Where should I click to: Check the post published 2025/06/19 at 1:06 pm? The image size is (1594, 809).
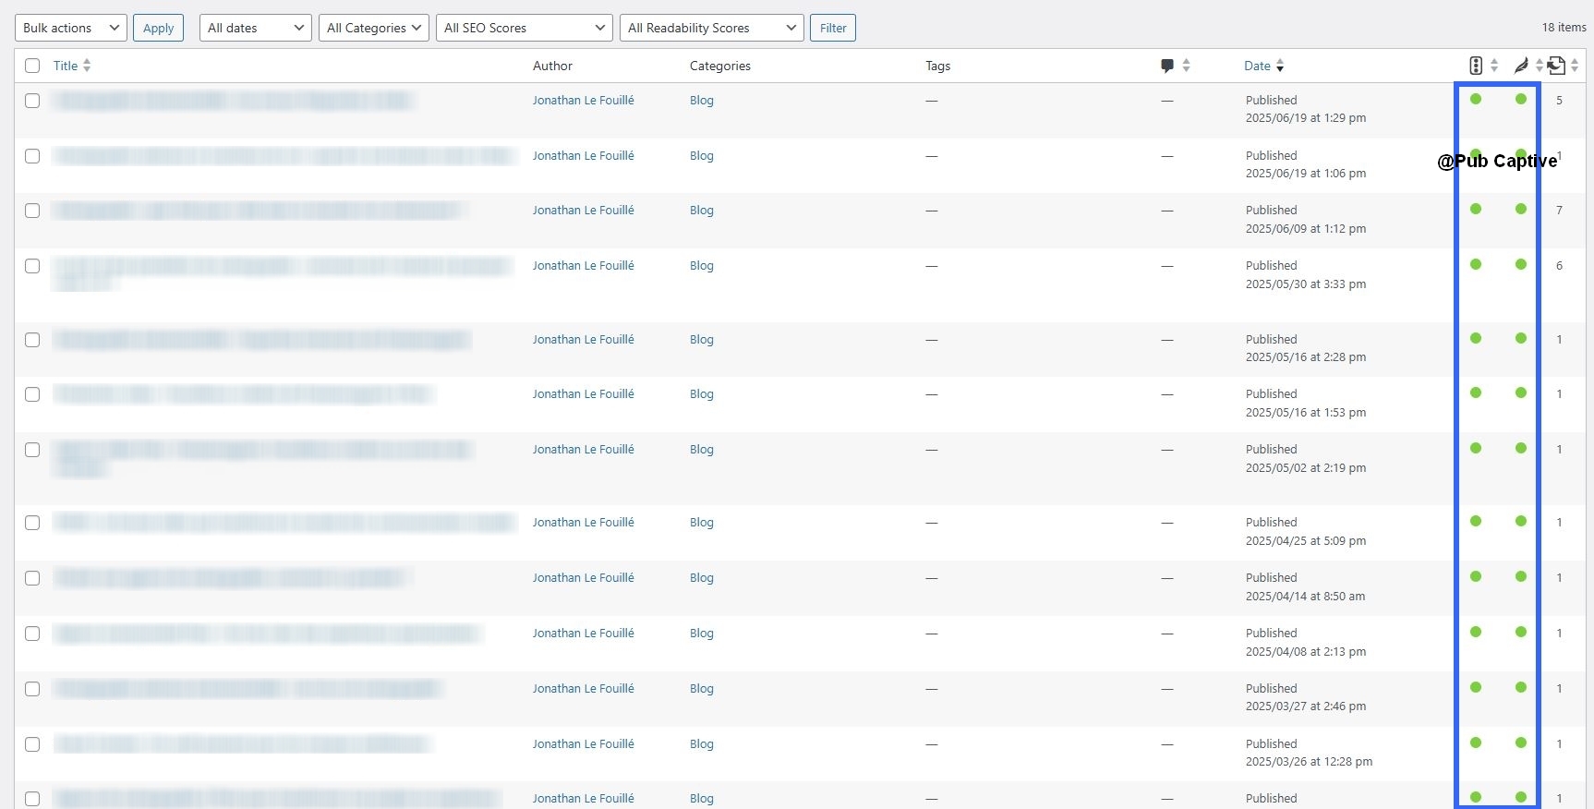[32, 156]
